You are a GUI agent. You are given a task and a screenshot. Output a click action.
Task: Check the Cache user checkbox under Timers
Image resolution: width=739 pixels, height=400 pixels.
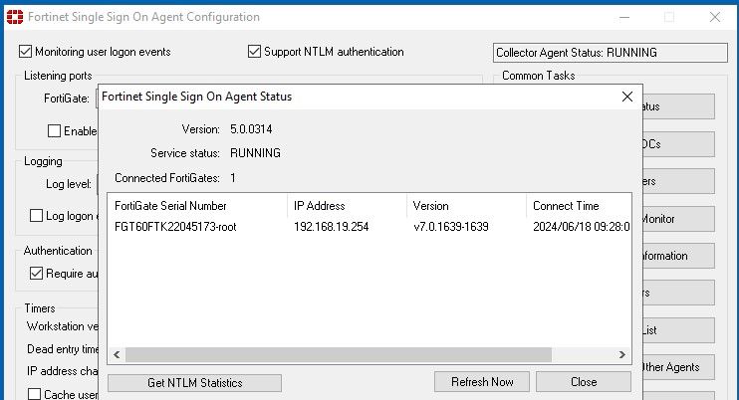pos(35,395)
